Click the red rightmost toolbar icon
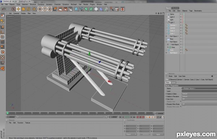 point(123,9)
